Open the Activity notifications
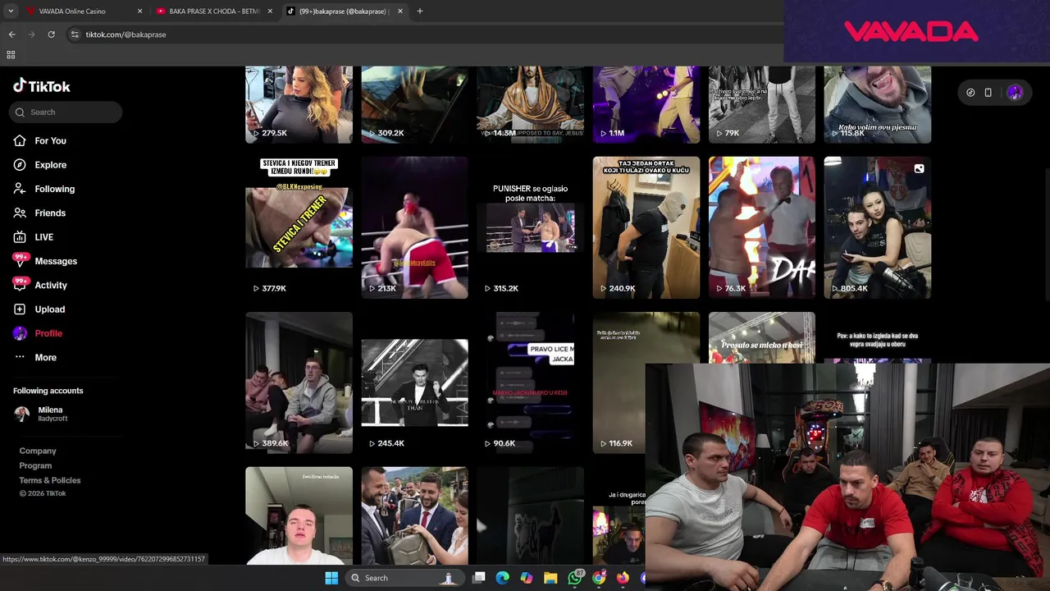The width and height of the screenshot is (1050, 591). [41, 285]
